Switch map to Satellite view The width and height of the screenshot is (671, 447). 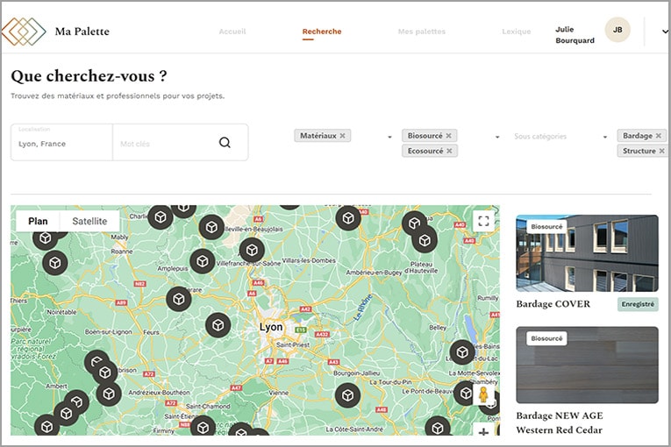(x=89, y=222)
